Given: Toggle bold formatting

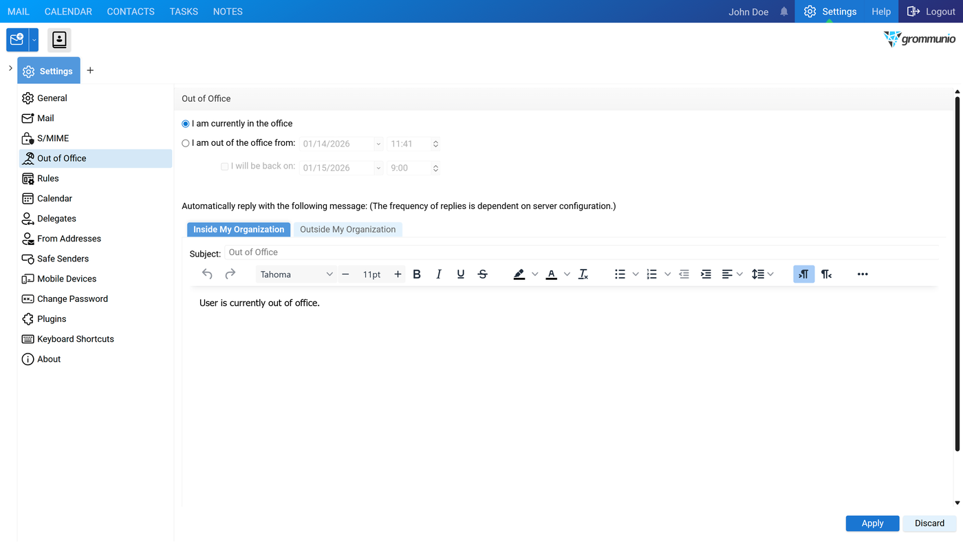Looking at the screenshot, I should point(417,274).
